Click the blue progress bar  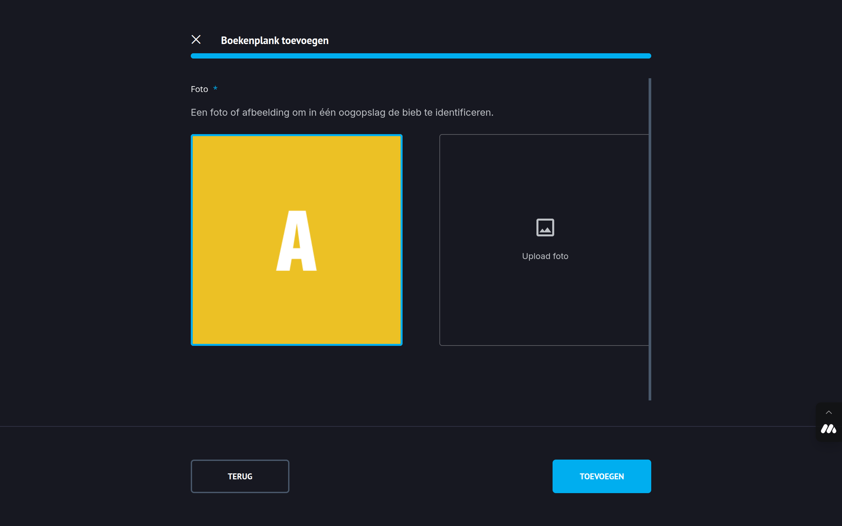(421, 56)
